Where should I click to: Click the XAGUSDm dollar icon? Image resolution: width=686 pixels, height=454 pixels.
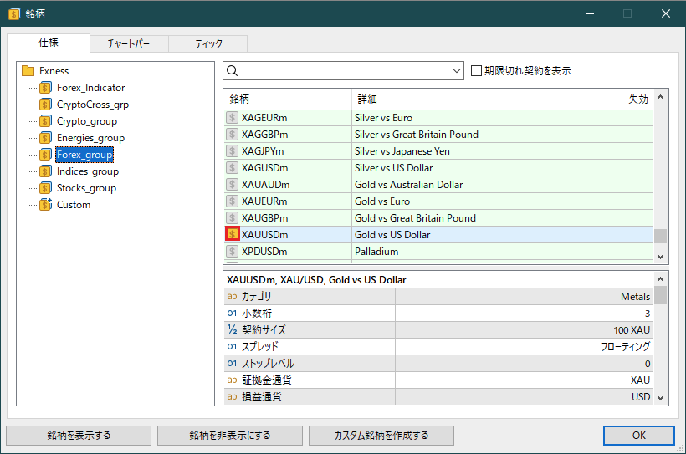(233, 168)
